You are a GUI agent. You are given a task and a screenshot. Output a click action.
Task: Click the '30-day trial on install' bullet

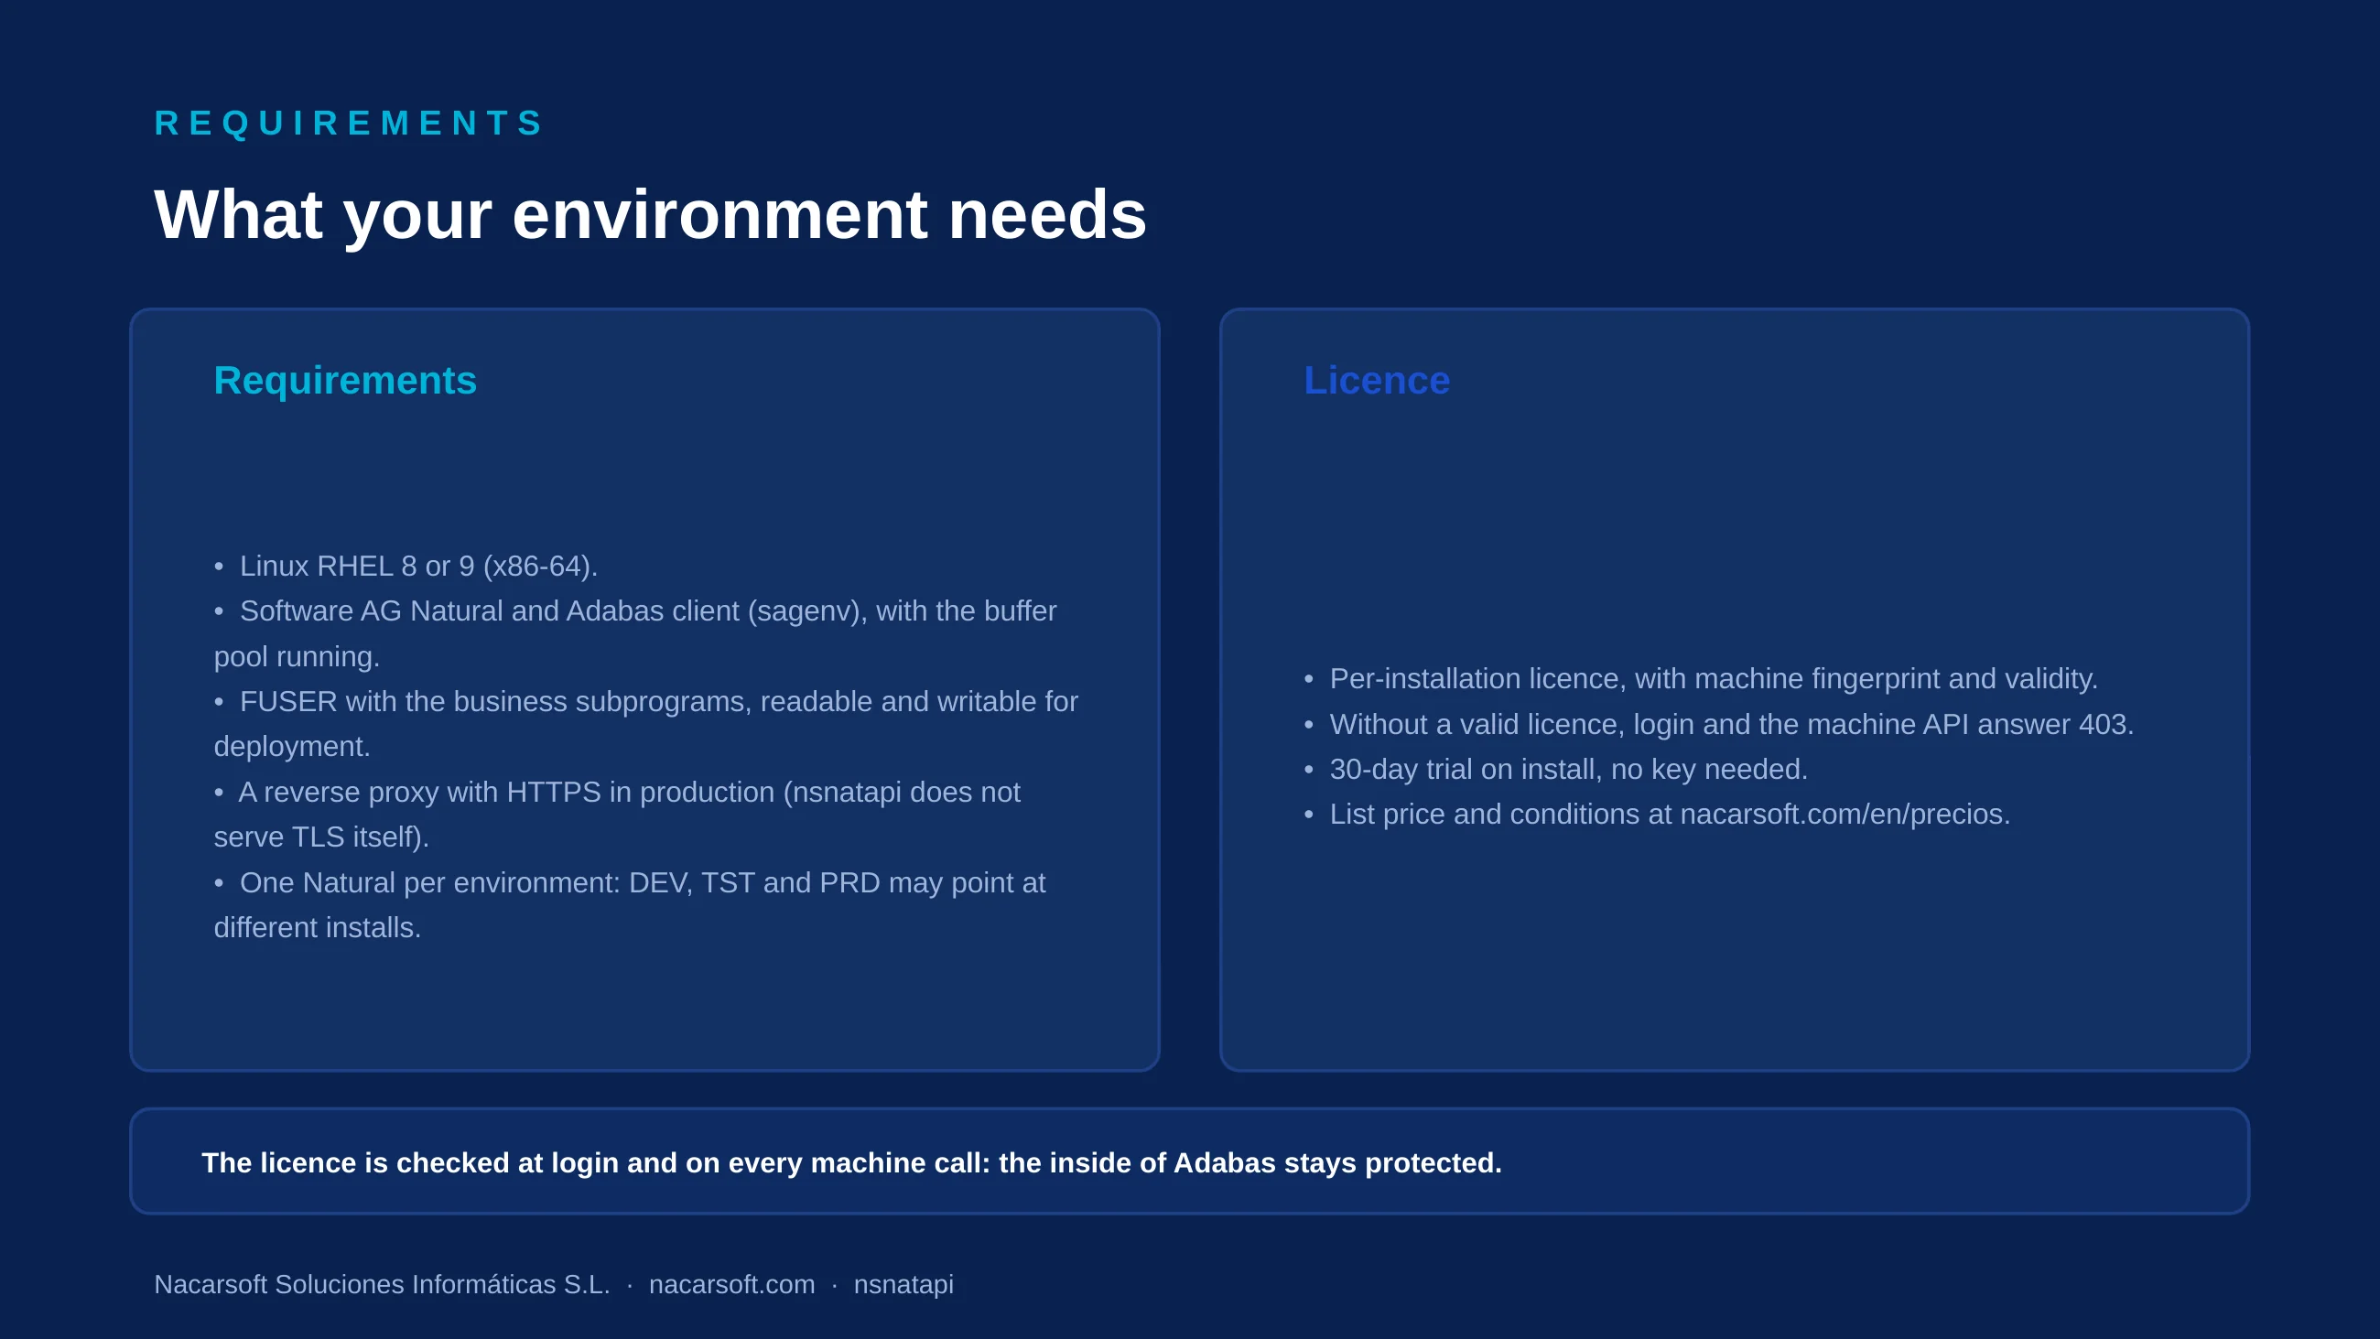pyautogui.click(x=1556, y=769)
